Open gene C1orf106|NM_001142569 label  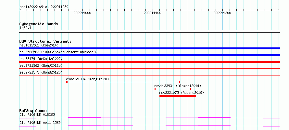coord(40,123)
